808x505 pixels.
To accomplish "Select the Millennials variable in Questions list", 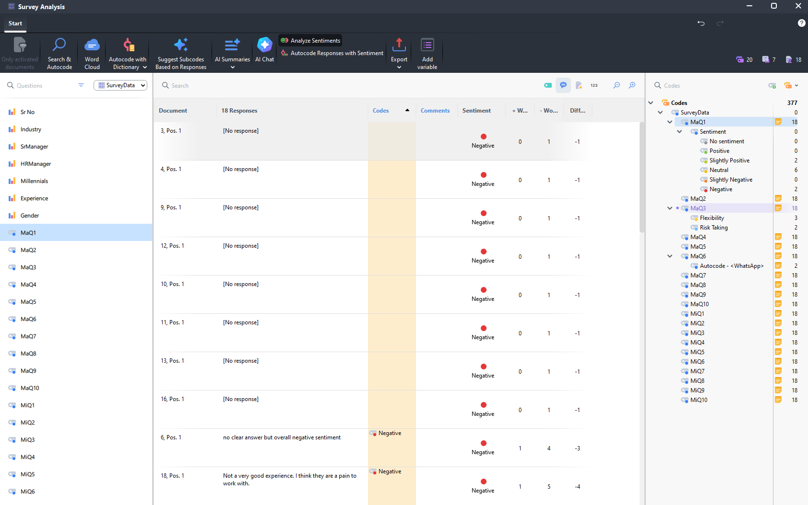I will [x=76, y=181].
